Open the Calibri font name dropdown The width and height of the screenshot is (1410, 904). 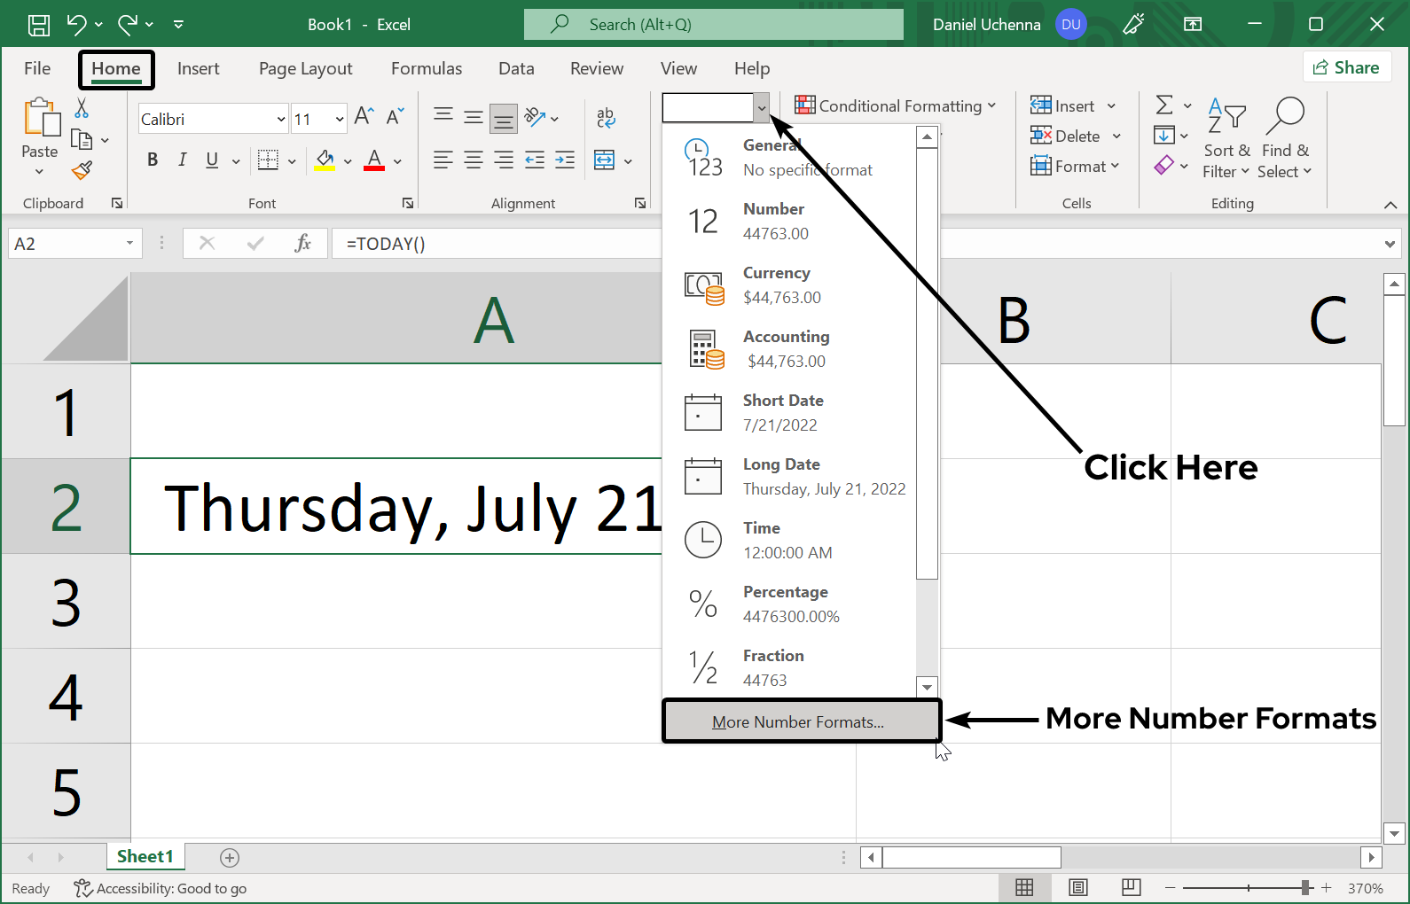(x=281, y=119)
